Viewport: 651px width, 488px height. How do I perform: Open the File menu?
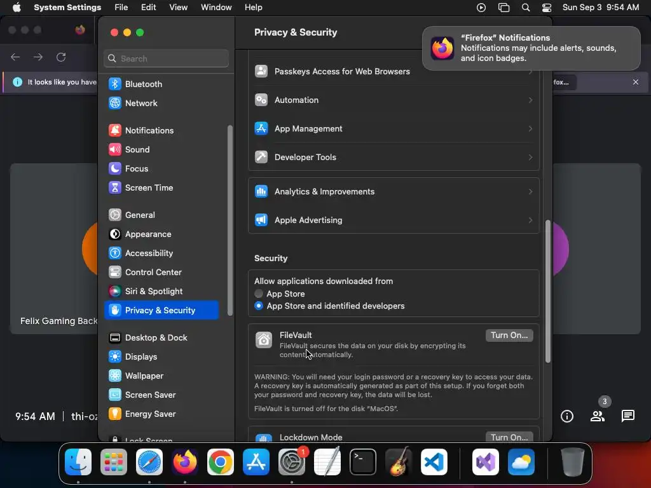121,8
